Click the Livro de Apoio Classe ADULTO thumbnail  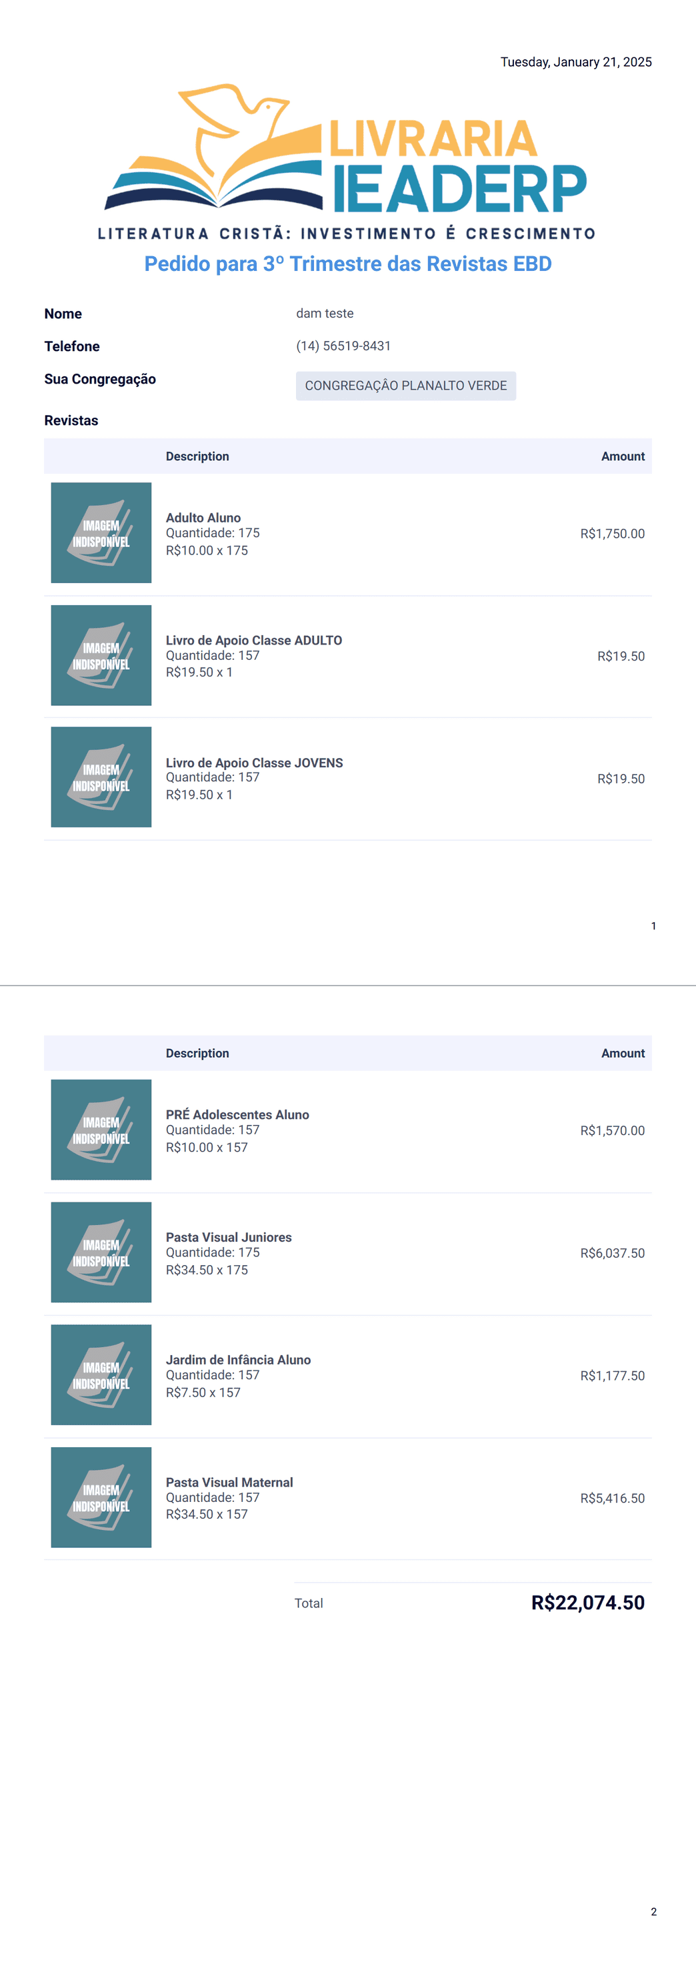click(101, 656)
